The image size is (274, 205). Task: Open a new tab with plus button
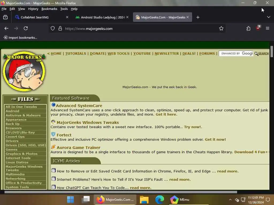tap(198, 17)
